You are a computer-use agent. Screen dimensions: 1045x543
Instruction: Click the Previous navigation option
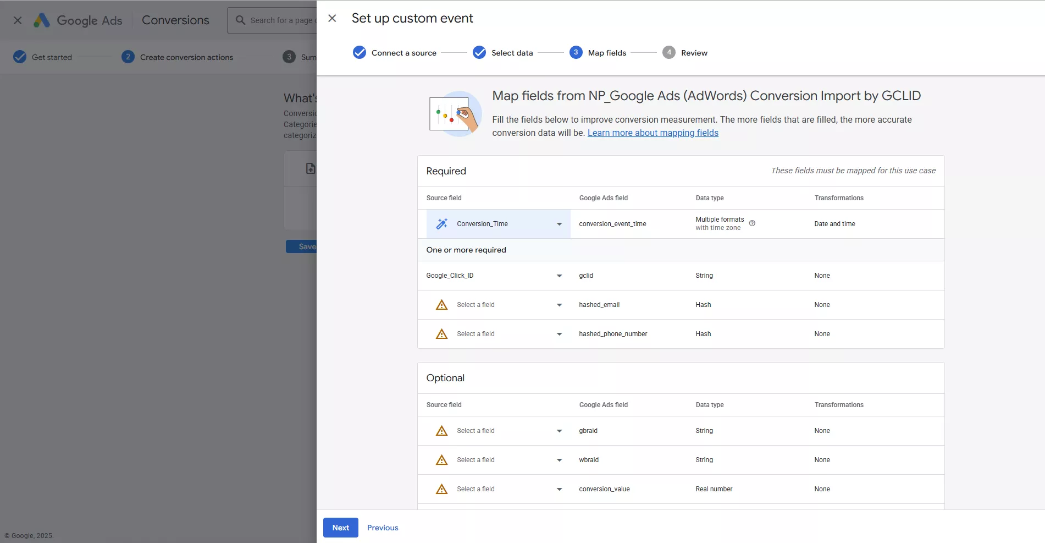tap(383, 527)
